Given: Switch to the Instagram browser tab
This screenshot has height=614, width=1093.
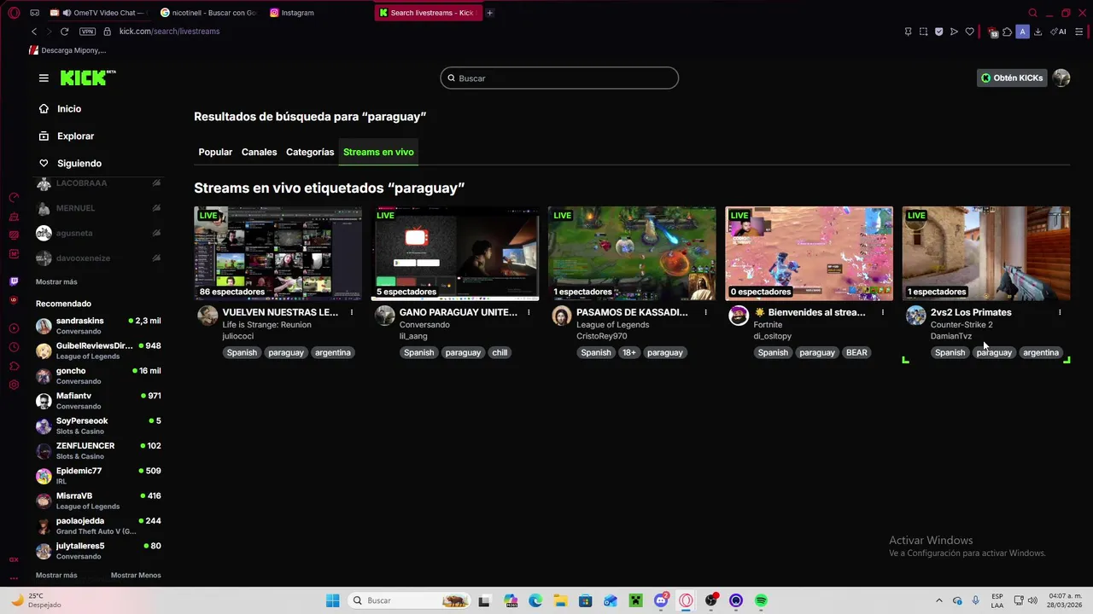Looking at the screenshot, I should tap(316, 13).
